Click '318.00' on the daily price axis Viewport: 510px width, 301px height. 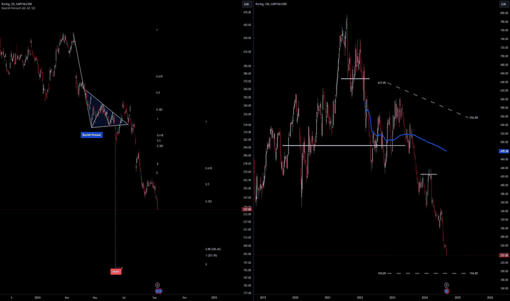tap(247, 125)
